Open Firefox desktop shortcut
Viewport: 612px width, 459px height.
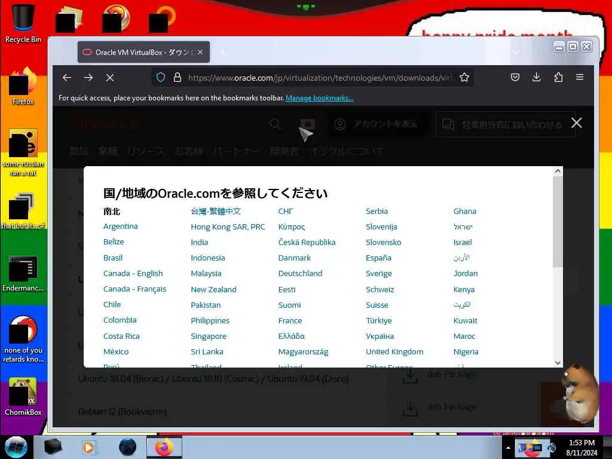pos(23,86)
